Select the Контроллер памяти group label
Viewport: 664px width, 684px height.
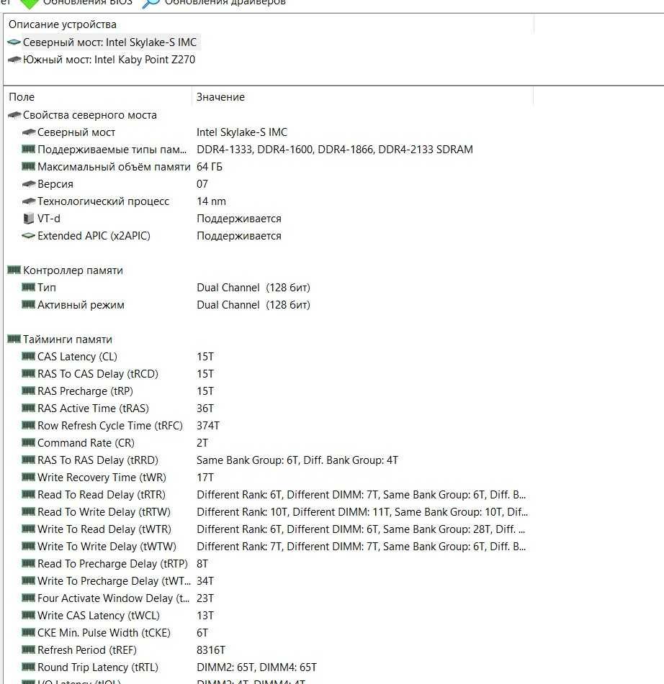(73, 270)
